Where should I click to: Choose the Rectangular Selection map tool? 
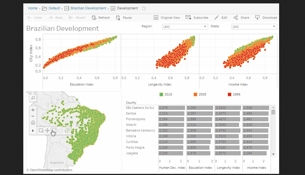click(54, 131)
